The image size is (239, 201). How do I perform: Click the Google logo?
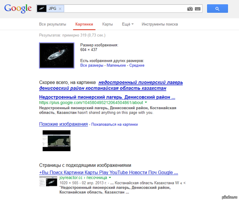[x=18, y=9]
